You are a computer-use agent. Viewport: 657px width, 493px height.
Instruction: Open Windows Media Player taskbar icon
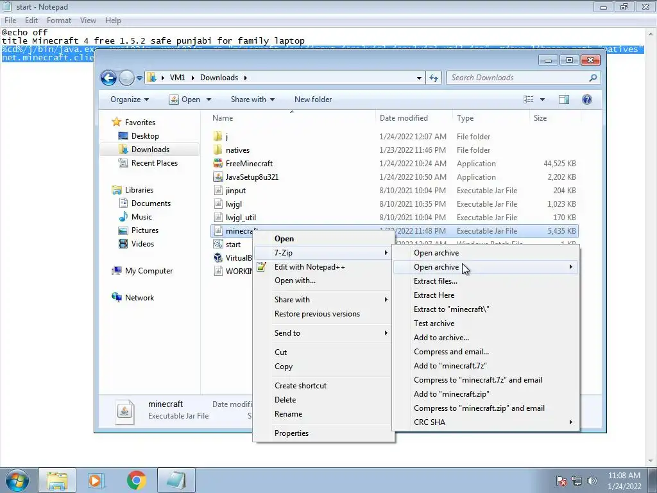tap(96, 480)
